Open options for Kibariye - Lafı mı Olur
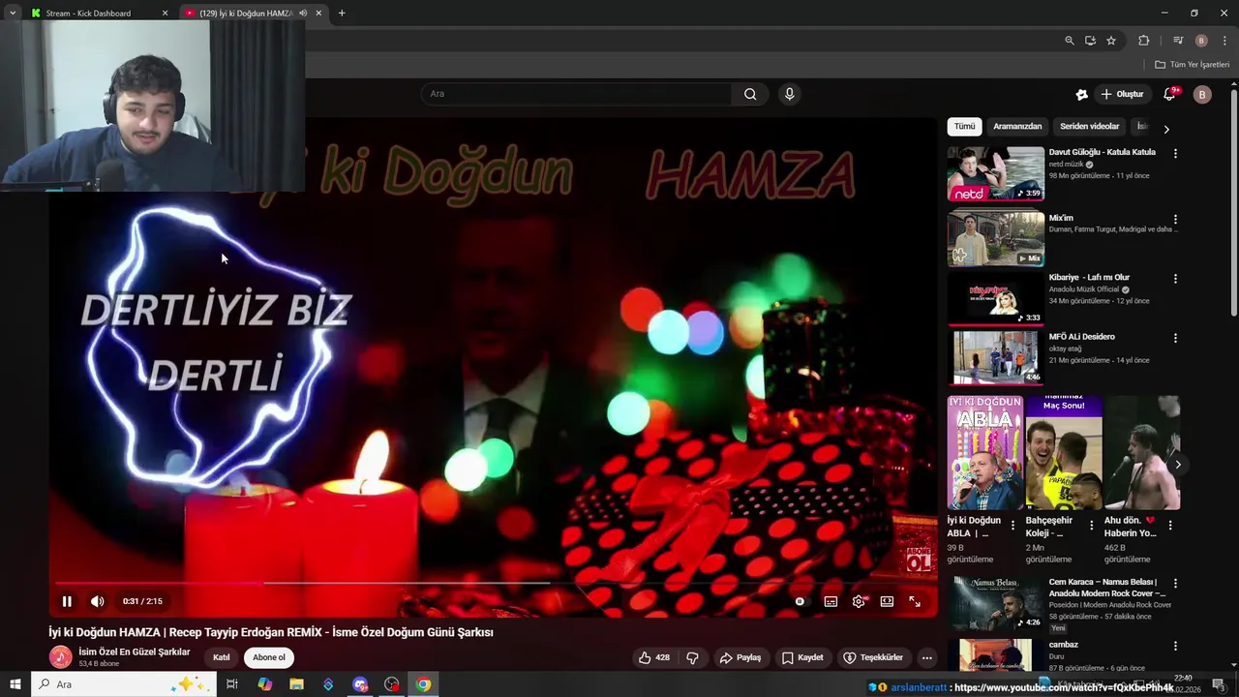The image size is (1239, 697). 1175,279
